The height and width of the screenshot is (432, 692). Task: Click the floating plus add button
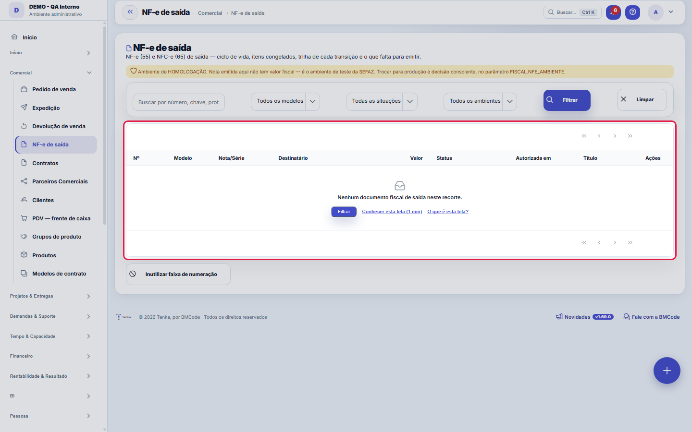click(x=667, y=371)
